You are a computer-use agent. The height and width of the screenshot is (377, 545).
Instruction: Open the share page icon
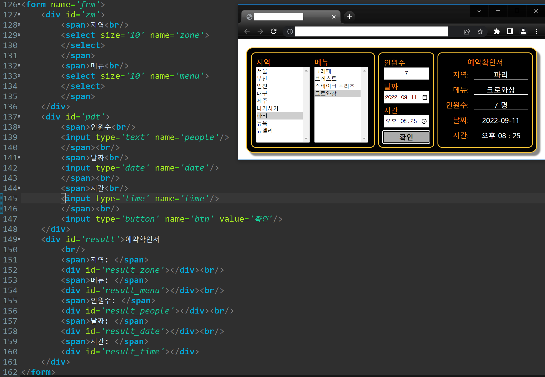[x=467, y=32]
